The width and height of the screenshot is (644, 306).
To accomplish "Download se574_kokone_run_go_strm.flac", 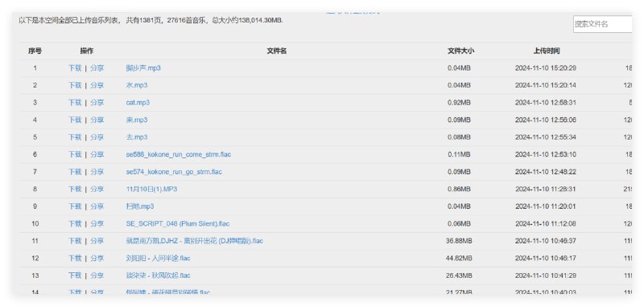I will [x=75, y=172].
